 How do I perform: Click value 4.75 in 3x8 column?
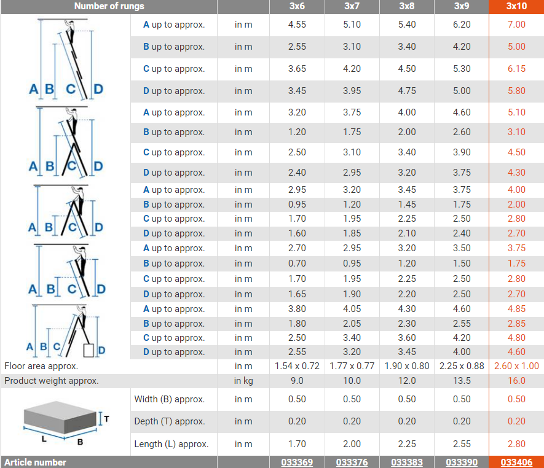pyautogui.click(x=406, y=91)
